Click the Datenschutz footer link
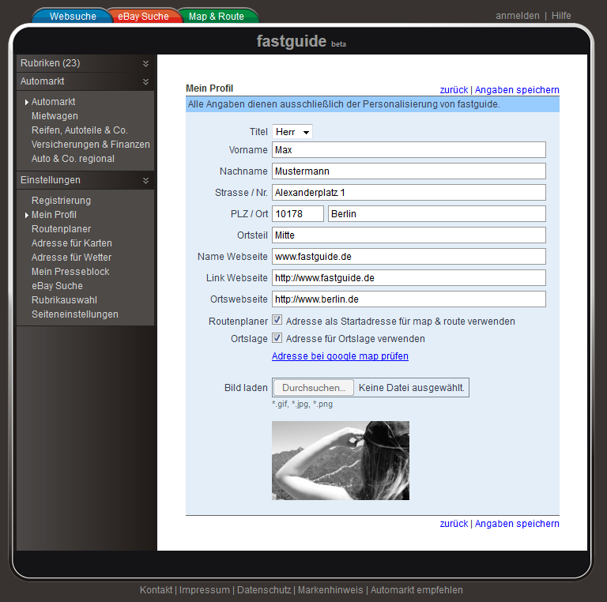The width and height of the screenshot is (607, 602). 264,589
